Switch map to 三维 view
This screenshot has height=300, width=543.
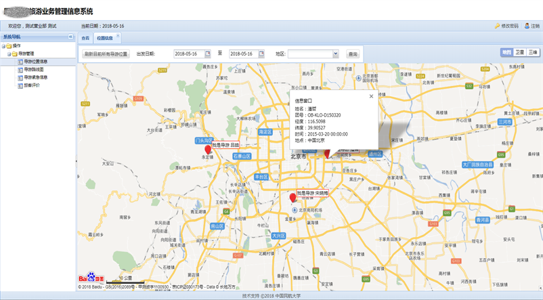pyautogui.click(x=534, y=52)
